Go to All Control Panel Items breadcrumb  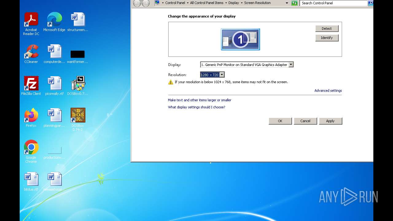coord(207,3)
